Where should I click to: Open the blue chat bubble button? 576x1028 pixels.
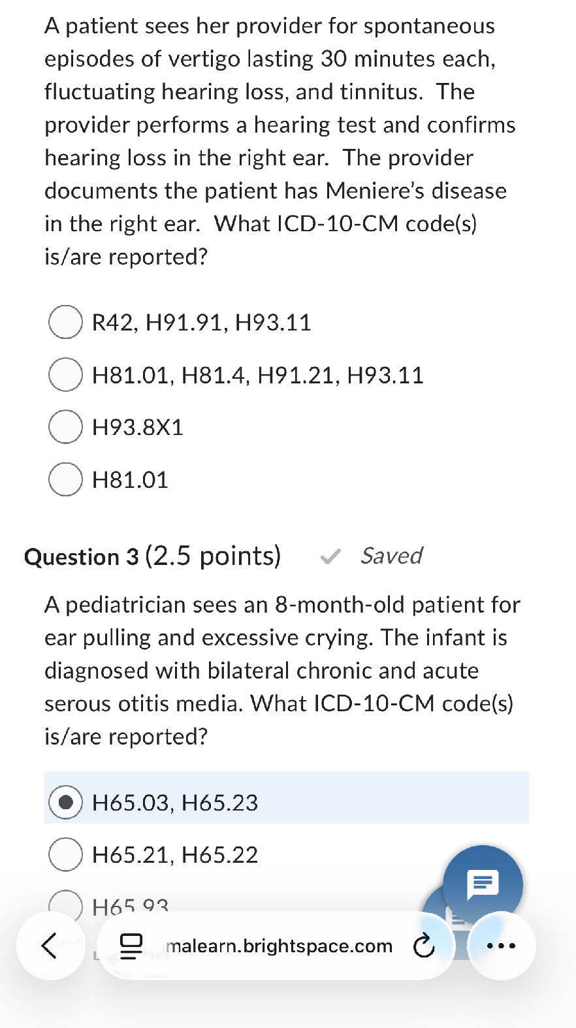[483, 884]
